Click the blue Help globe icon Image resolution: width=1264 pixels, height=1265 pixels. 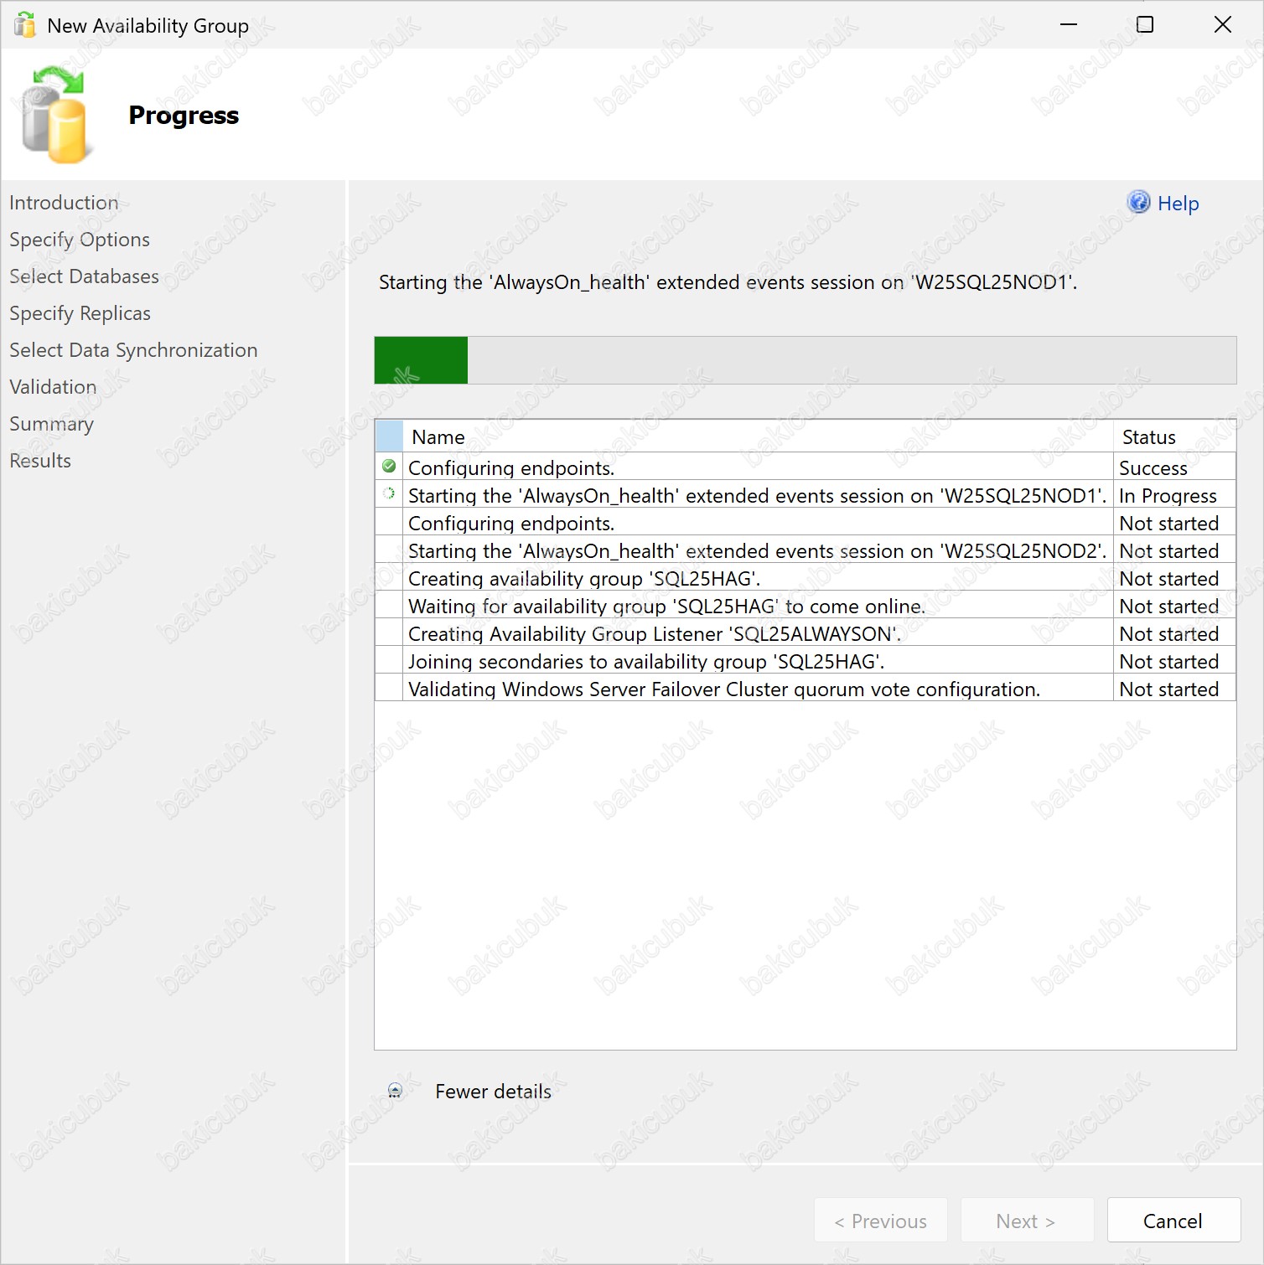tap(1138, 203)
